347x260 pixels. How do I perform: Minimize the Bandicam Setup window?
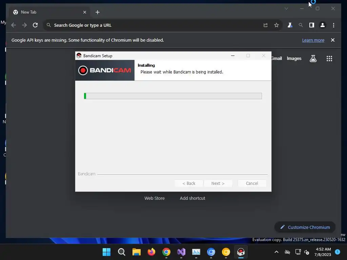pyautogui.click(x=233, y=56)
